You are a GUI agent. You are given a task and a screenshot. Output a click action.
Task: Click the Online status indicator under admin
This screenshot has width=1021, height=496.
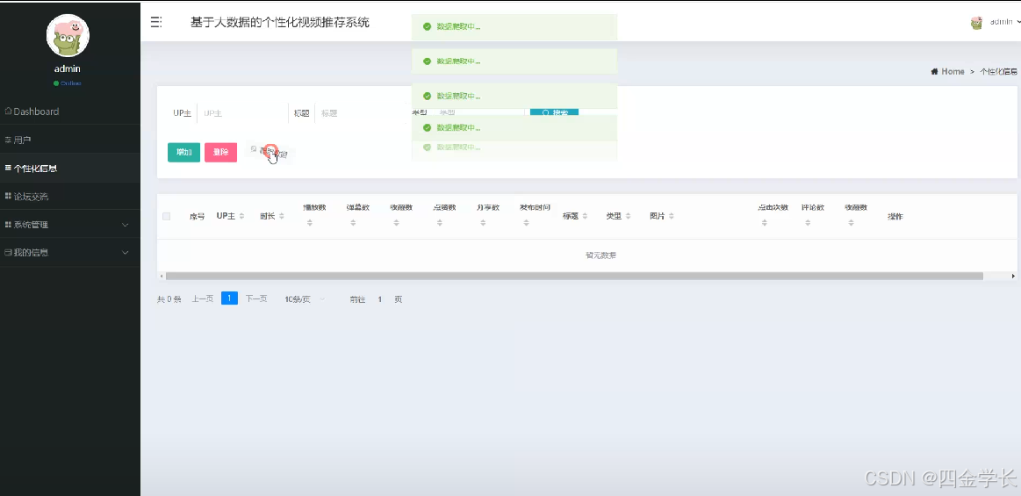click(x=68, y=83)
